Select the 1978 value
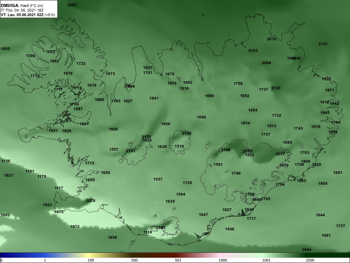Screen dimensions: 350x263 tap(172, 83)
